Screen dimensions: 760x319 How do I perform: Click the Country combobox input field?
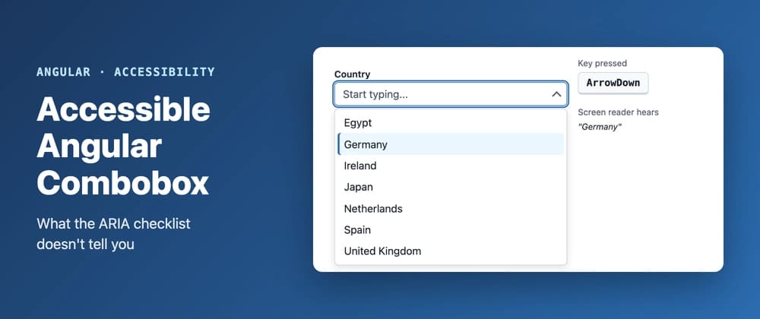[x=450, y=94]
